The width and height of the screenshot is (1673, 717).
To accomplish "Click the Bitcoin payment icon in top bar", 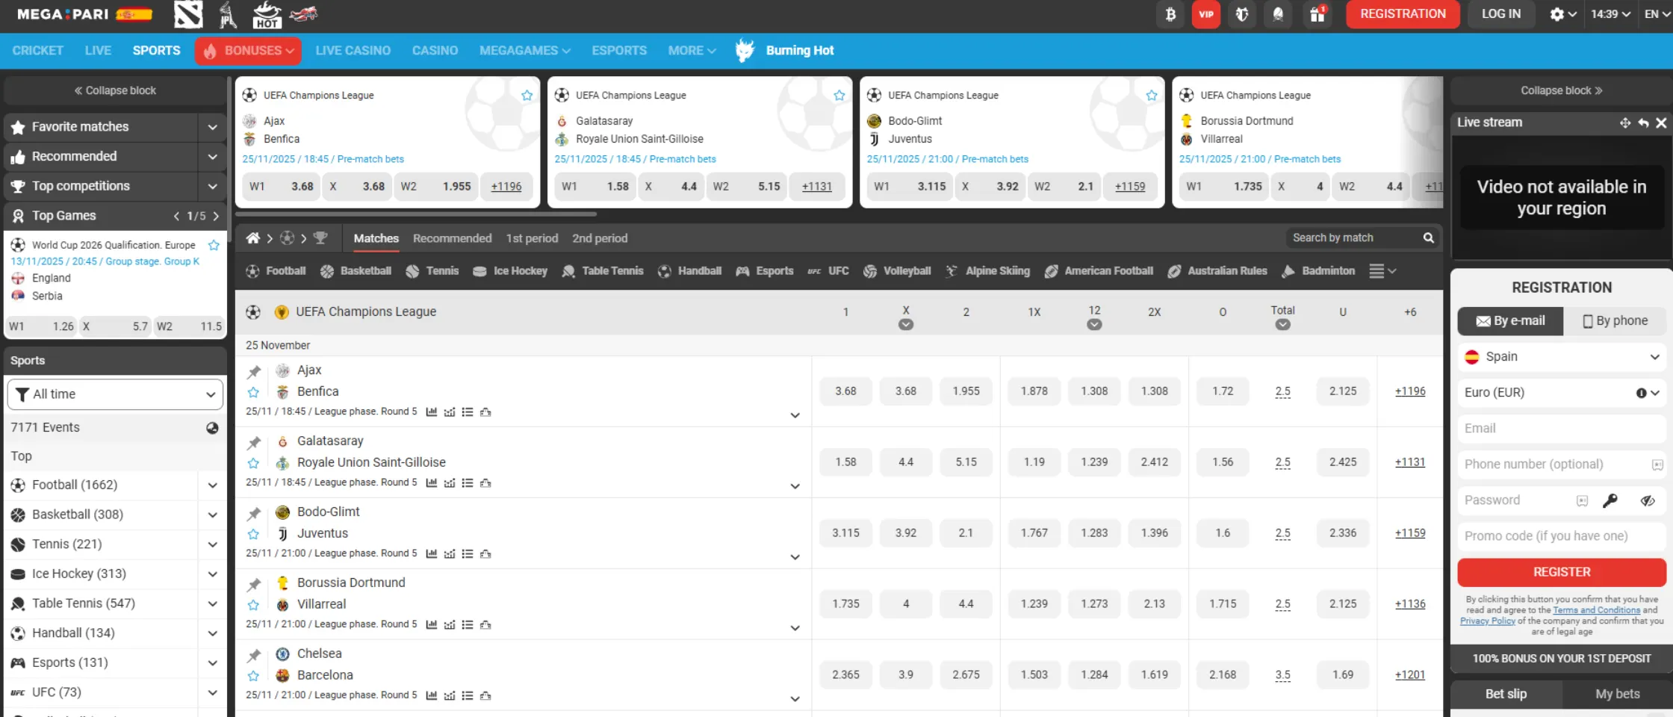I will [1170, 14].
